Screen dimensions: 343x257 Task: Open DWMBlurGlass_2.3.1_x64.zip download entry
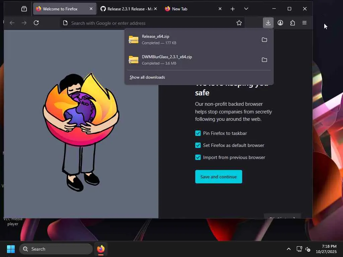[x=192, y=60]
